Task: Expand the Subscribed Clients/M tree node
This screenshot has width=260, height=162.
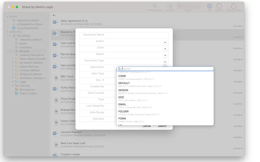Action: click(x=13, y=58)
